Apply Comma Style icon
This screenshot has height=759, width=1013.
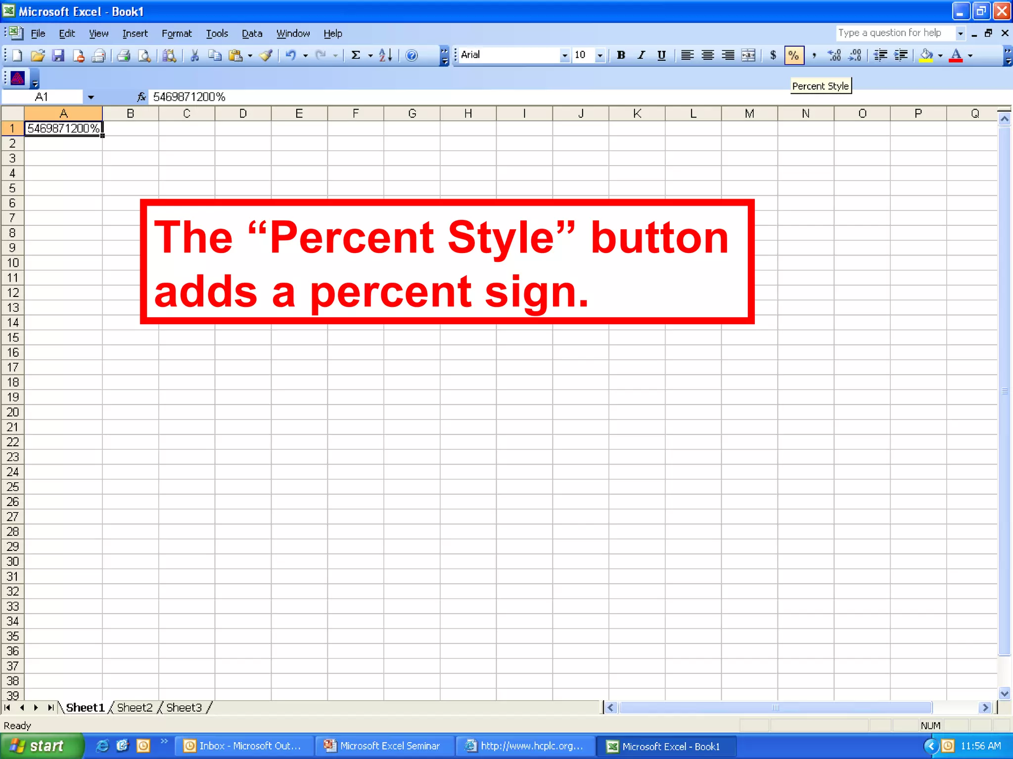coord(814,55)
